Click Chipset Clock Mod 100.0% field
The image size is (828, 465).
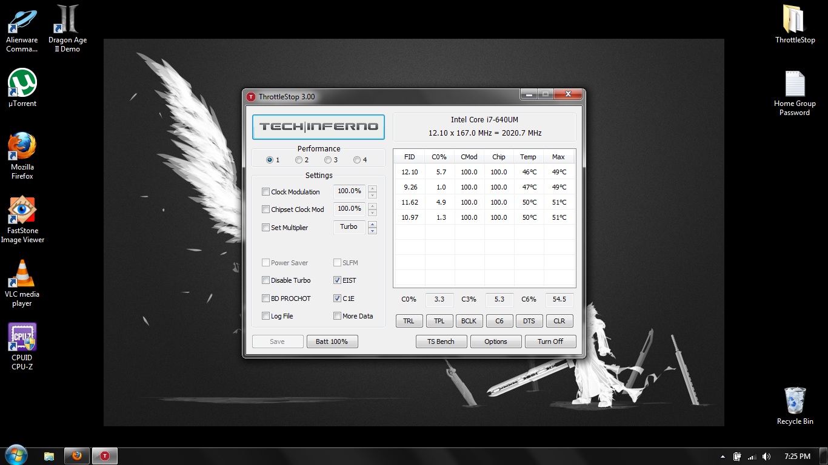349,209
